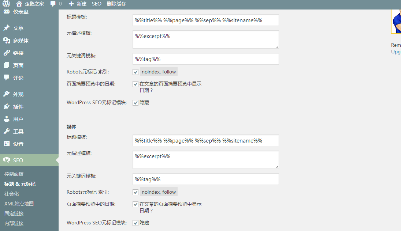Click the 媒体 元关键词模板 input field

(205, 179)
